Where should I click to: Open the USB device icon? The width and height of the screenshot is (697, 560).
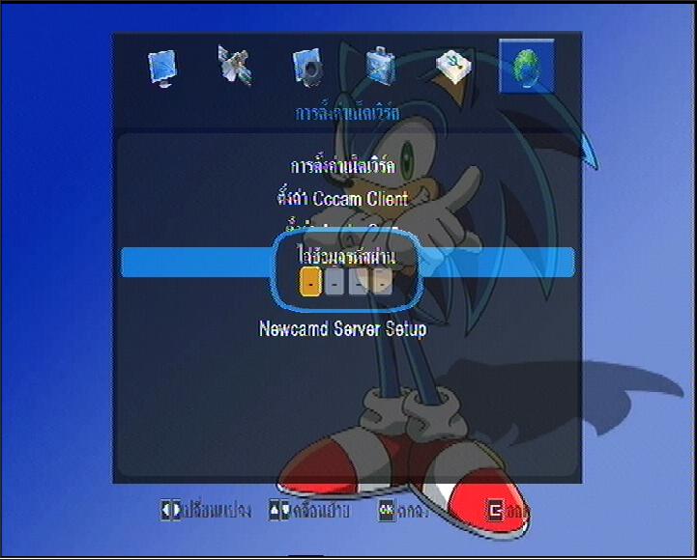pos(453,68)
